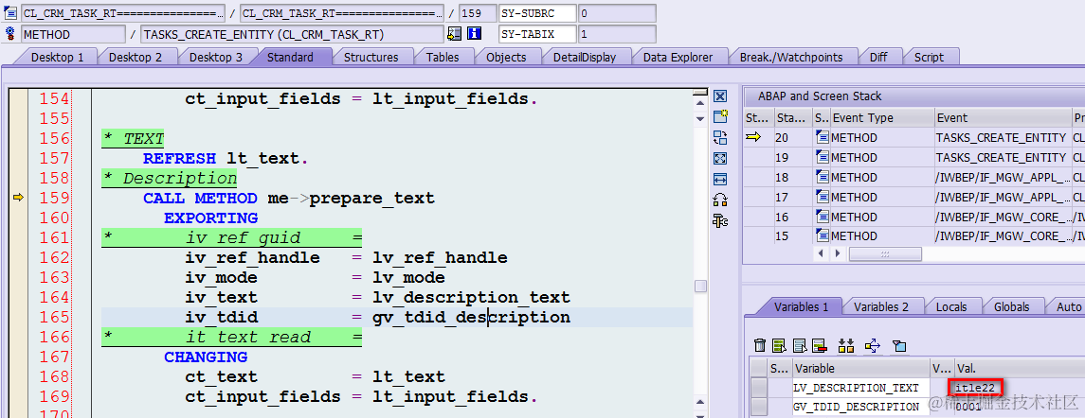Select the Variables 1 tab

(x=801, y=306)
